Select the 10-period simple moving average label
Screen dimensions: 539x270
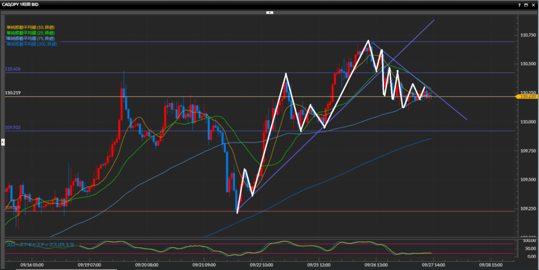coord(31,27)
